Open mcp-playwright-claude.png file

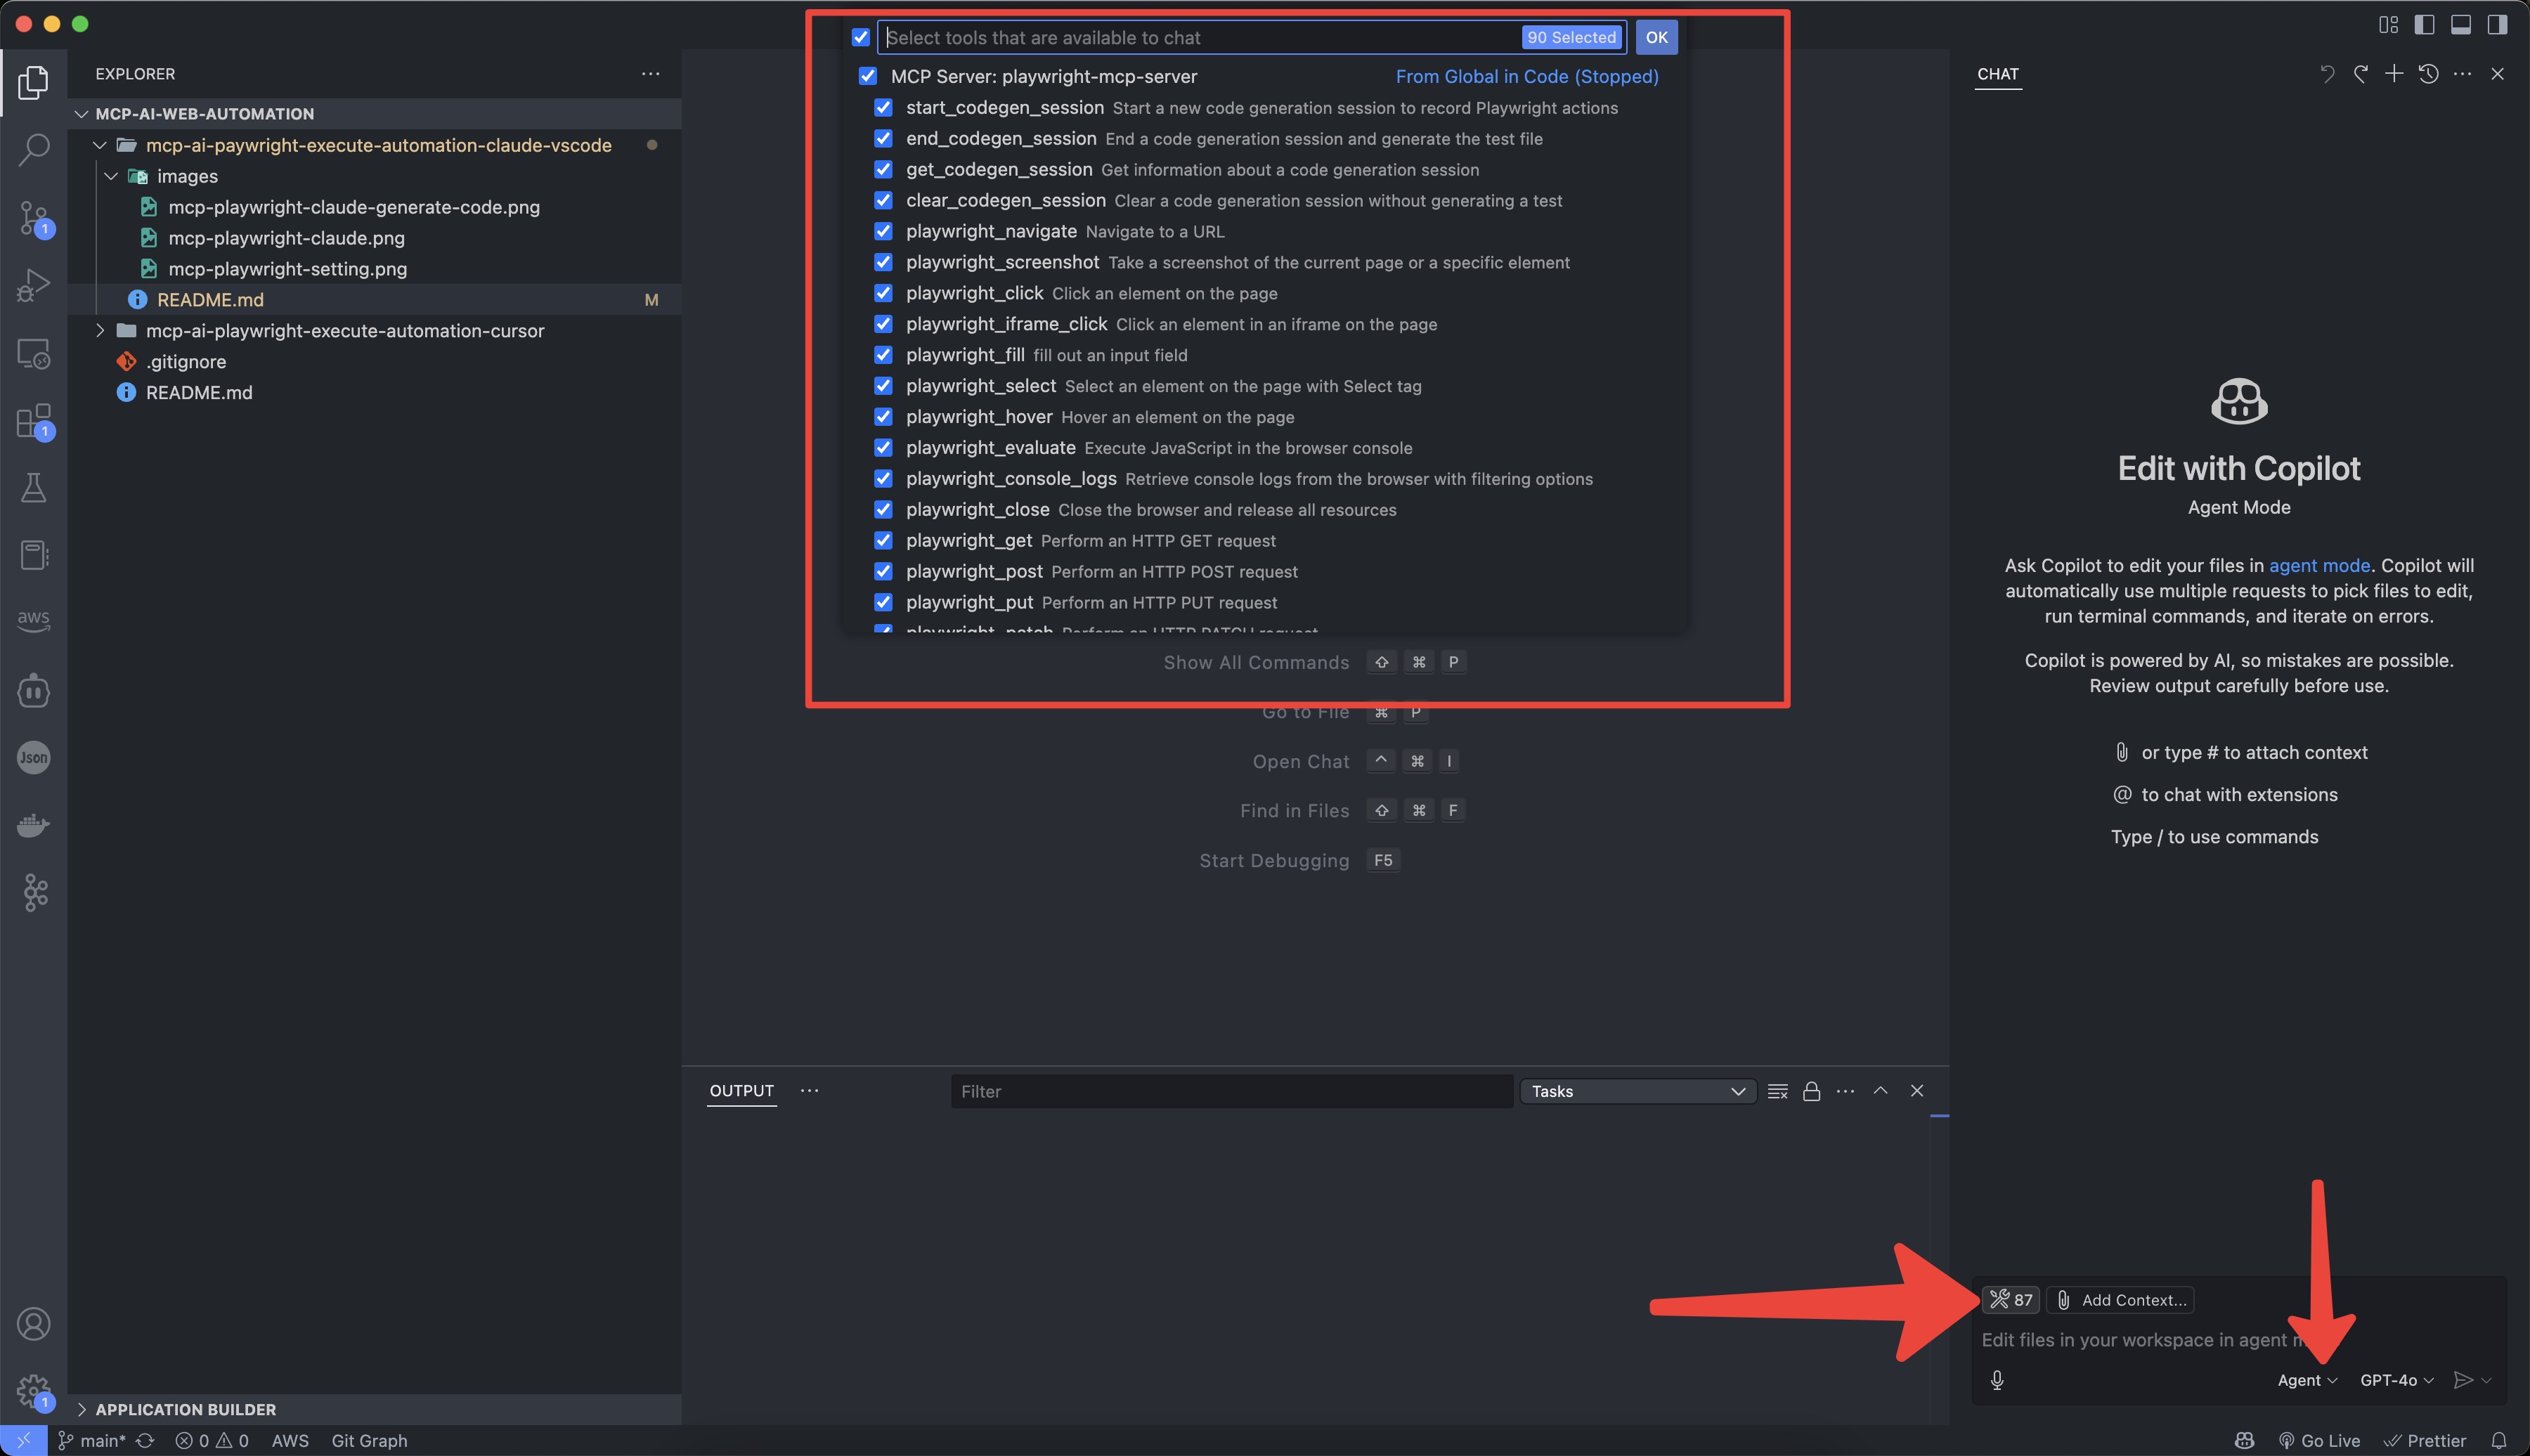[x=286, y=238]
